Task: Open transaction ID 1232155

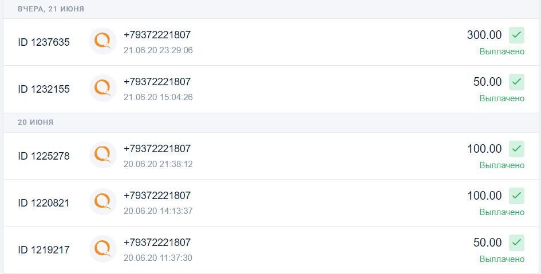Action: 270,89
